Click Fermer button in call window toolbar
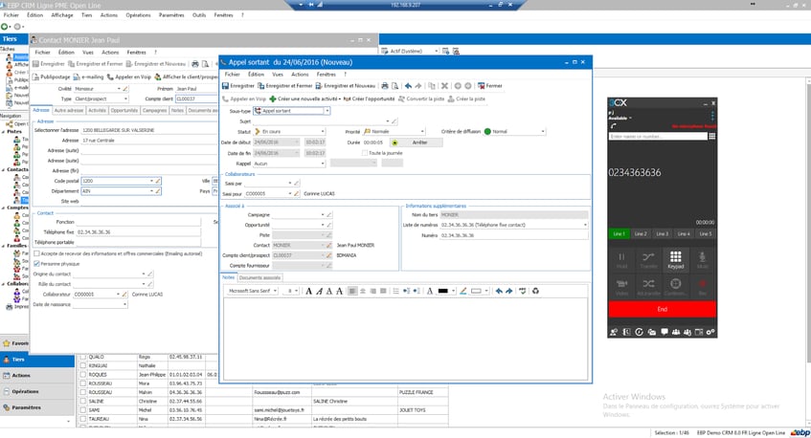The height and width of the screenshot is (438, 811). (490, 86)
